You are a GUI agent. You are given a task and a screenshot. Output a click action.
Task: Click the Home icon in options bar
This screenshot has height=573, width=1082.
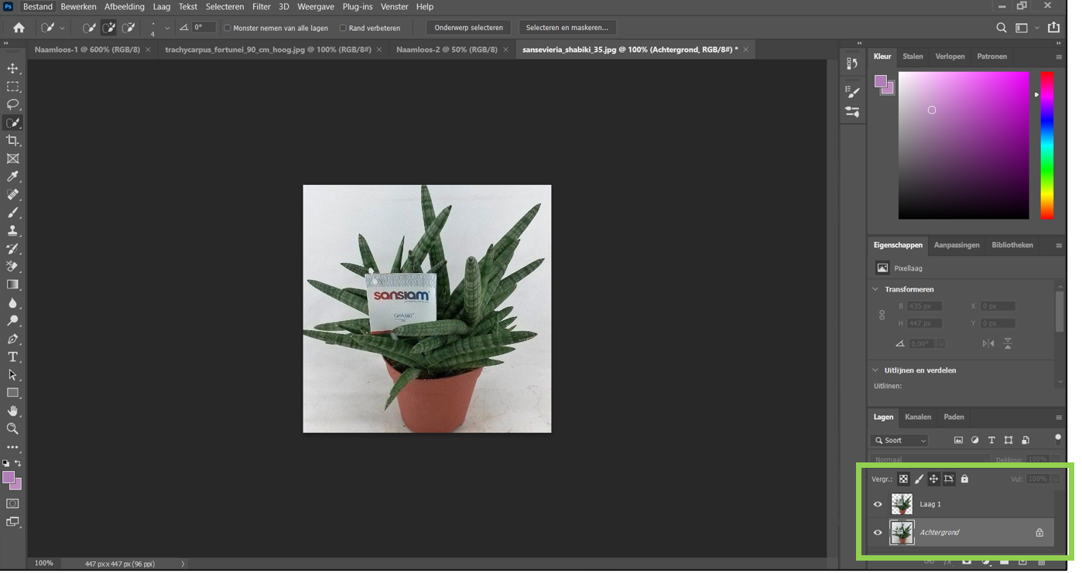19,28
